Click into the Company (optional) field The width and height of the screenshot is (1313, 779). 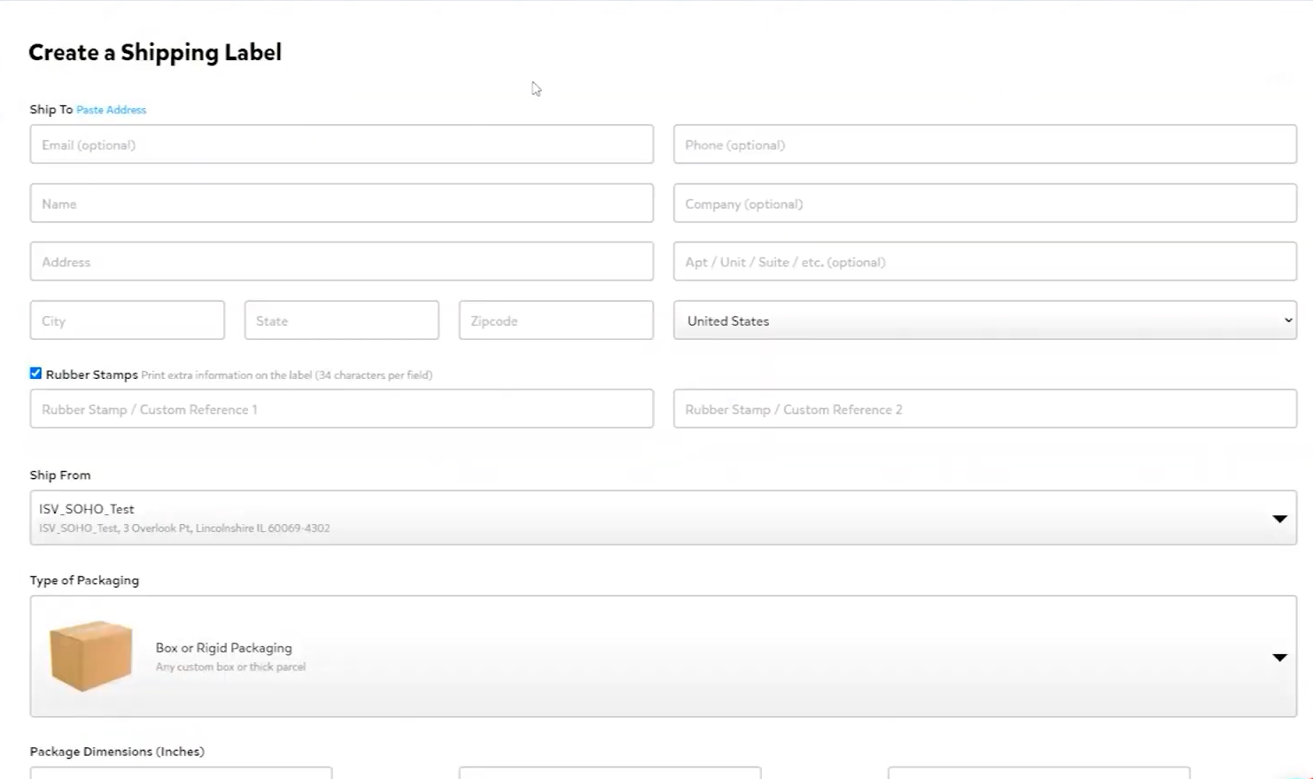pyautogui.click(x=984, y=204)
